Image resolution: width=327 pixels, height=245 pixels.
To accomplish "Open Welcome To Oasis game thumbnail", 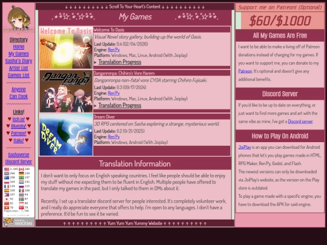I will pyautogui.click(x=66, y=48).
